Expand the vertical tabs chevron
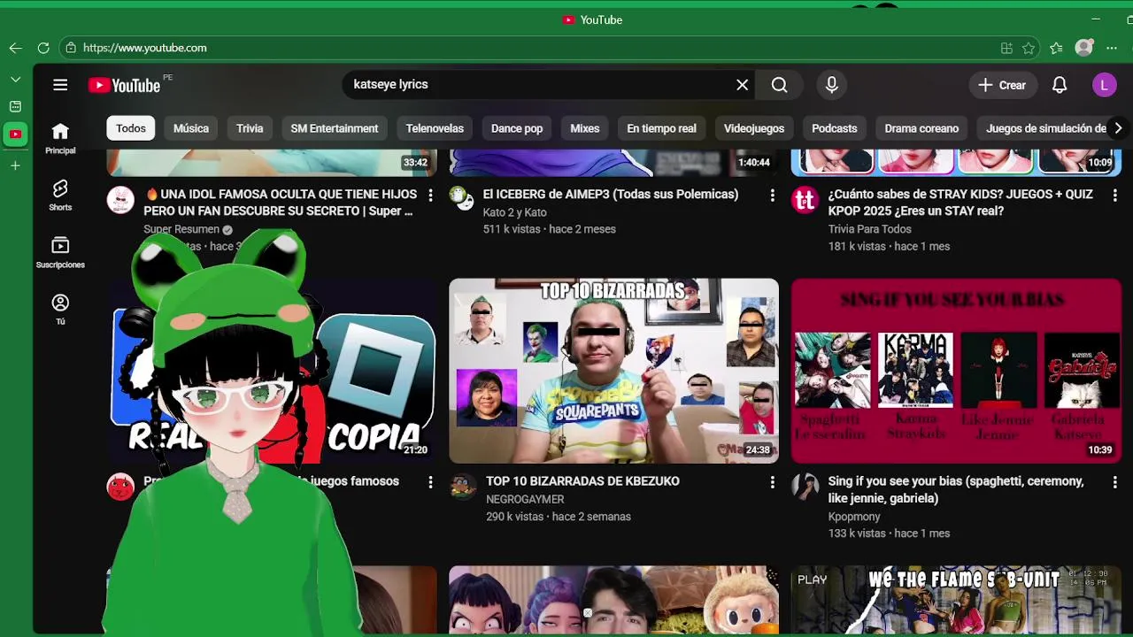Viewport: 1133px width, 637px height. [x=15, y=79]
